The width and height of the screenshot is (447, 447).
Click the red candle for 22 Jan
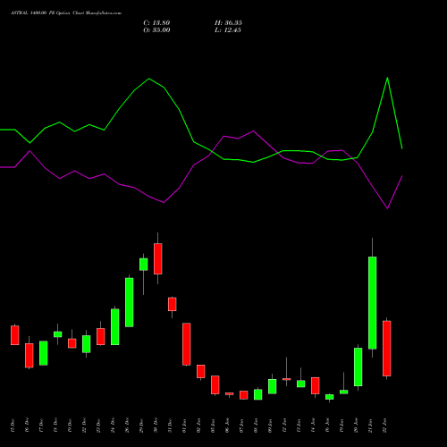pos(387,349)
